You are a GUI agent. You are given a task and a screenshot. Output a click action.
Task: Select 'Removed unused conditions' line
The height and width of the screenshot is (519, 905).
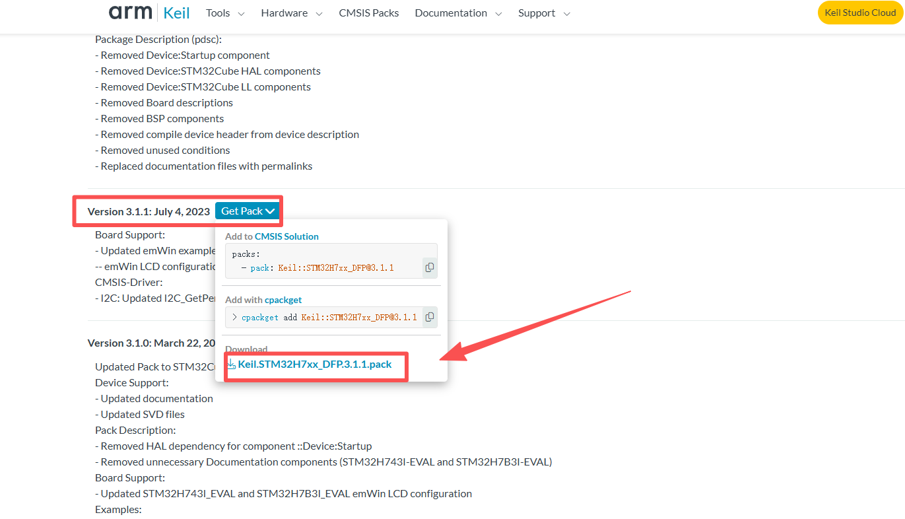(x=162, y=151)
